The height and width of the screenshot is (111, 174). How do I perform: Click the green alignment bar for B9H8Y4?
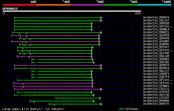coord(58,18)
